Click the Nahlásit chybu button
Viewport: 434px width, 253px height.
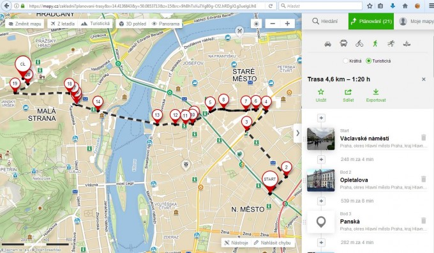273,243
